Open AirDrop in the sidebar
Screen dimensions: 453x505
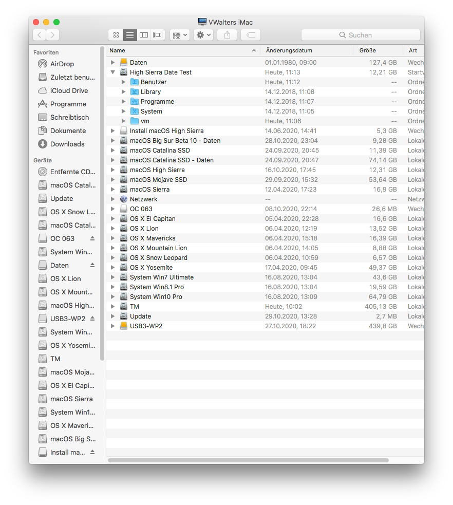(x=62, y=64)
